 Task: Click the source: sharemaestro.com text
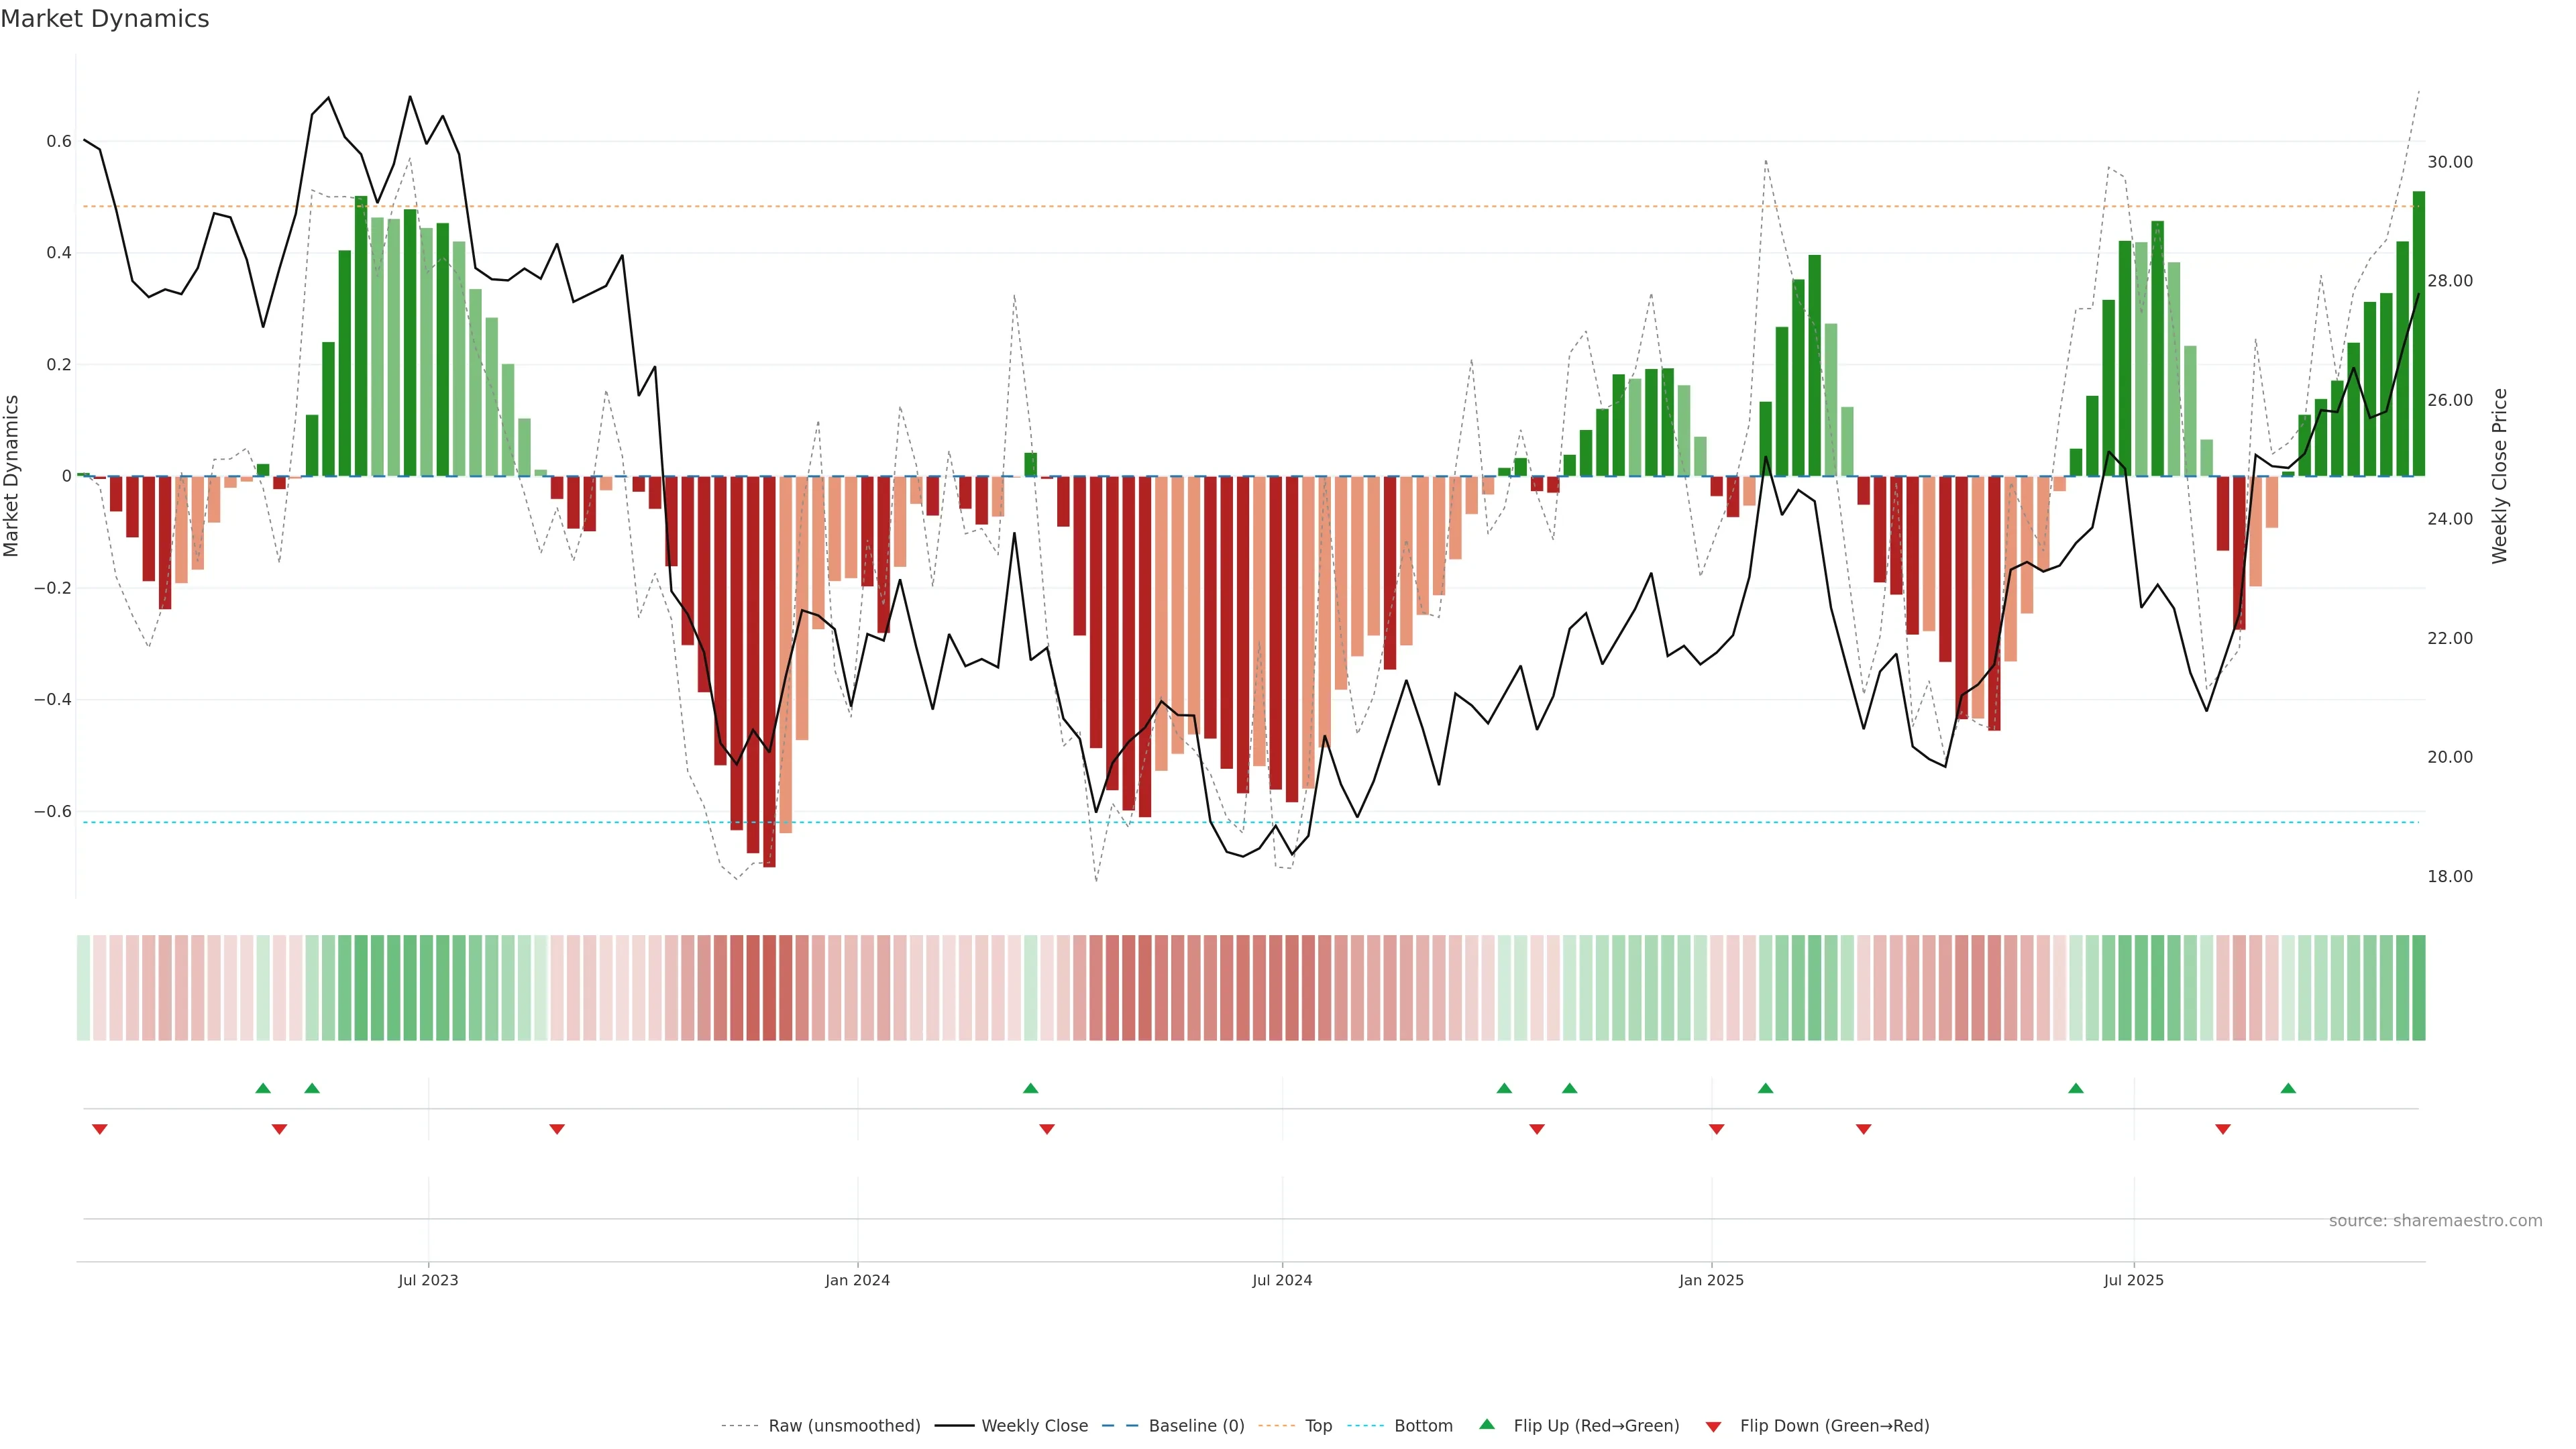tap(2435, 1221)
